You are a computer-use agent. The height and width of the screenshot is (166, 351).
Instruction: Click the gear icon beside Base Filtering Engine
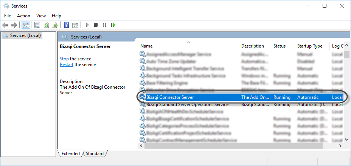[142, 83]
